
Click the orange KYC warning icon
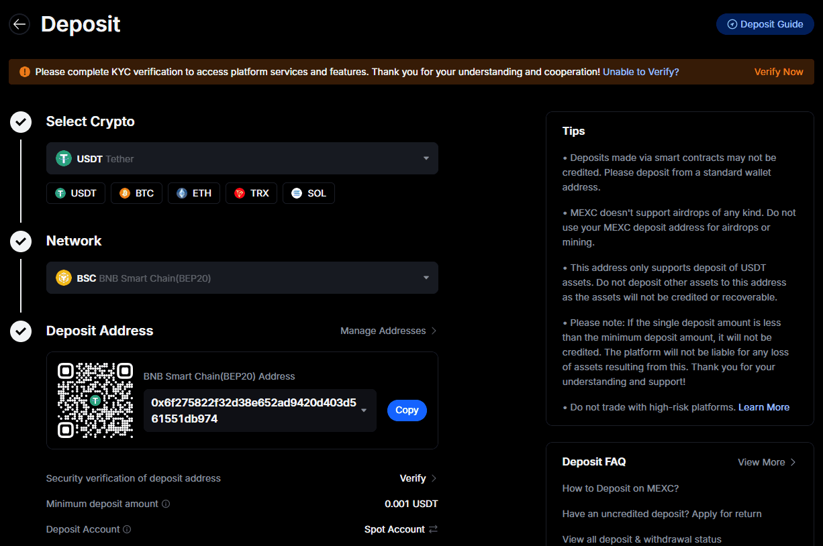(25, 72)
